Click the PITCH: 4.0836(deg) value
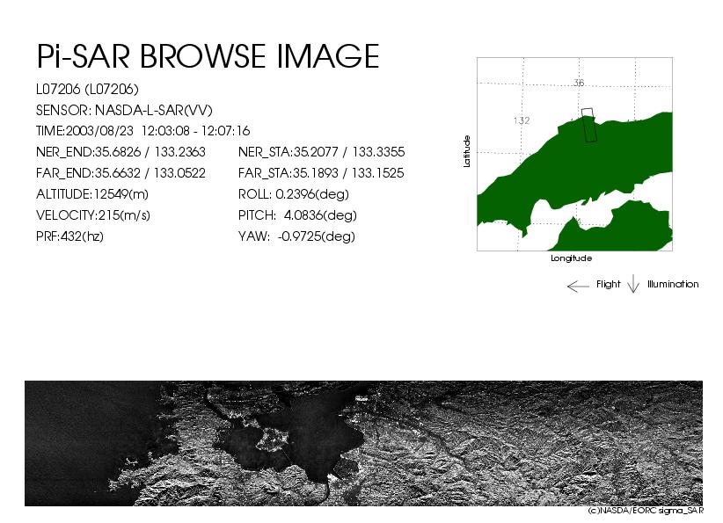Screen dimensions: 723x523 coord(298,215)
